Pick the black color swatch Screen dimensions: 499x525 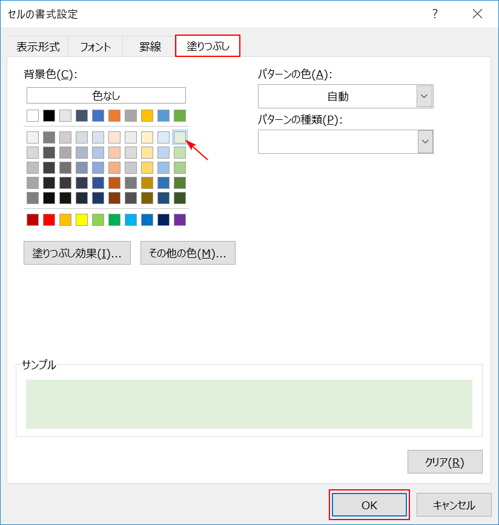(48, 115)
